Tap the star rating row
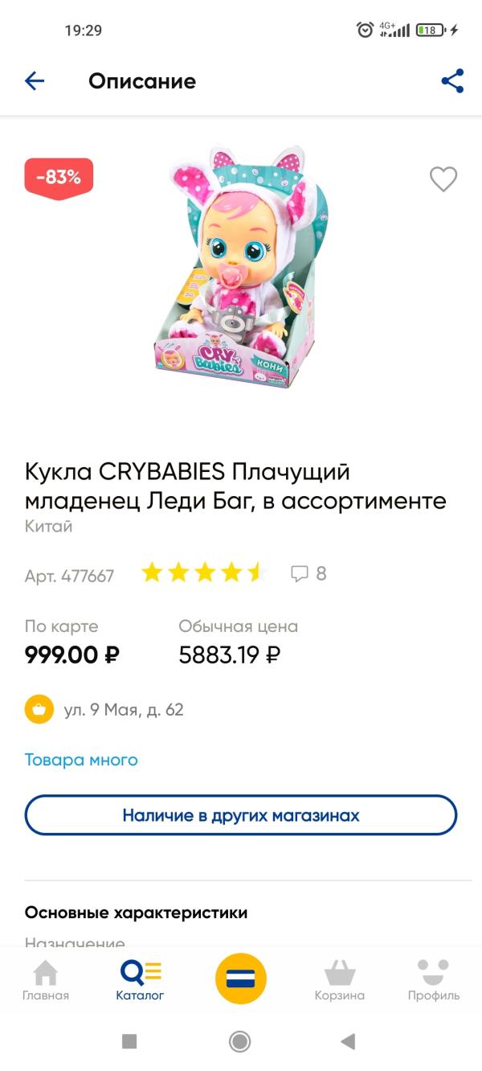This screenshot has width=482, height=1071. [x=204, y=573]
